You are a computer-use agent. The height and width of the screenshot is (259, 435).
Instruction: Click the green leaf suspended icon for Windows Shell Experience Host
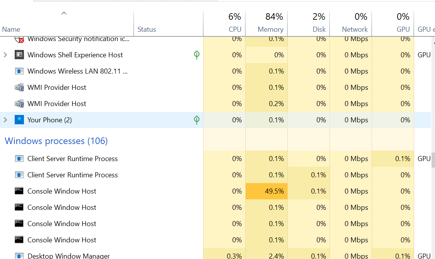point(197,55)
